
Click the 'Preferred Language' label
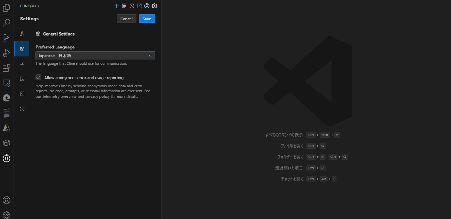55,47
